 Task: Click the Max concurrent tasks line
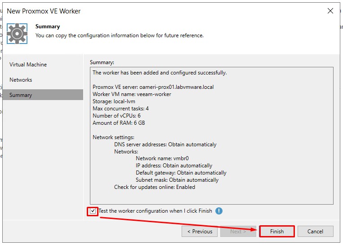[120, 109]
